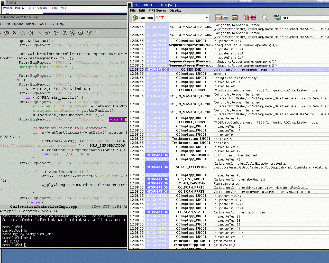Open Buffers menu in Emacs

(x=31, y=24)
